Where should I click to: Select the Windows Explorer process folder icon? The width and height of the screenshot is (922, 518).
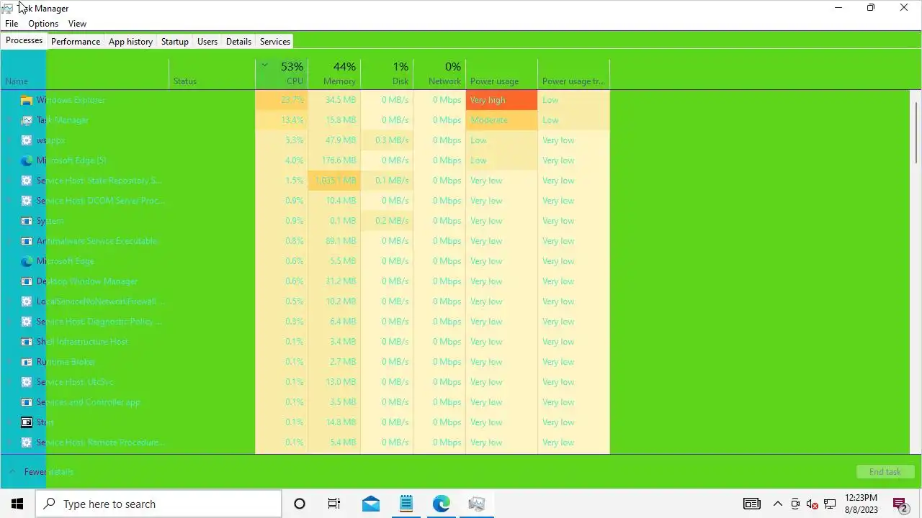[x=27, y=100]
